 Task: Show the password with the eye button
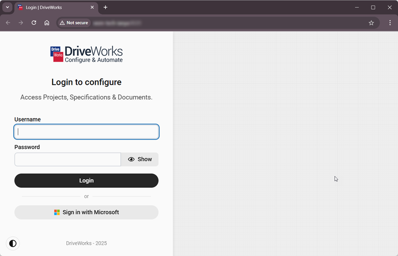click(140, 159)
